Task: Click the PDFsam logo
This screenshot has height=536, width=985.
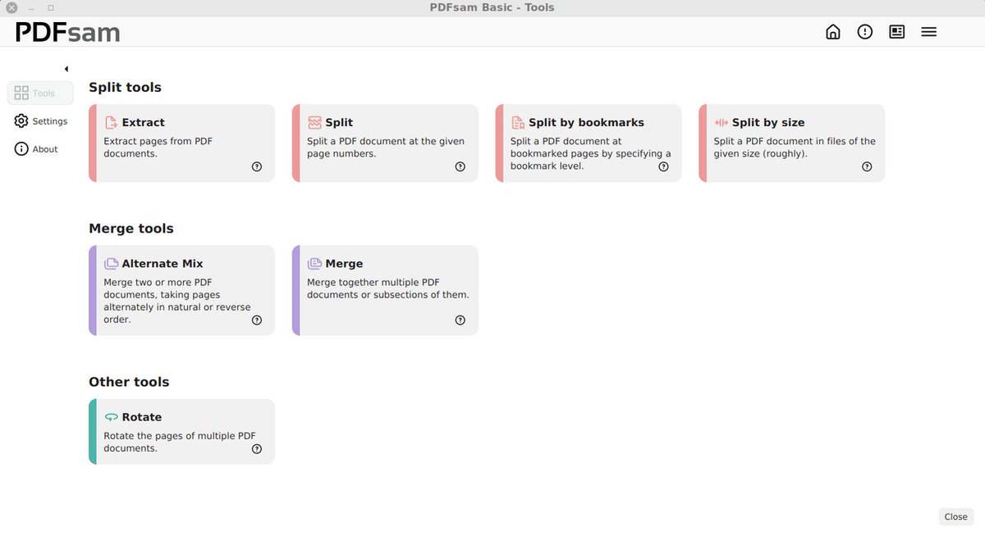Action: 68,32
